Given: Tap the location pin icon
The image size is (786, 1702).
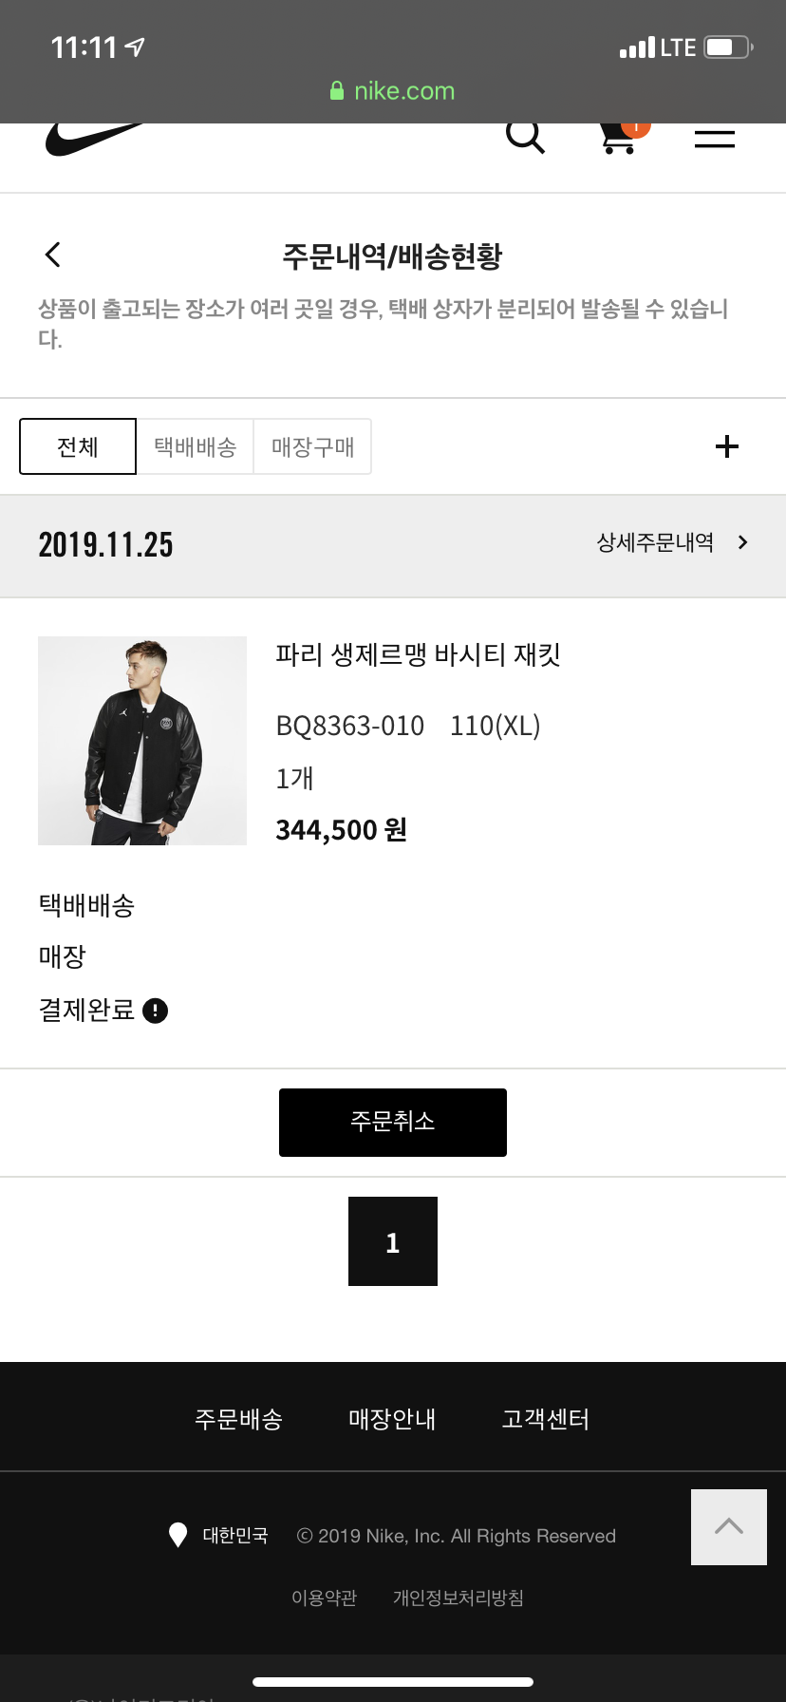Looking at the screenshot, I should tap(178, 1535).
